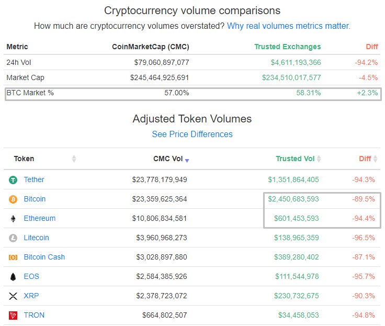Image resolution: width=385 pixels, height=326 pixels.
Task: Sort by Diff column arrows
Action: tap(376, 159)
